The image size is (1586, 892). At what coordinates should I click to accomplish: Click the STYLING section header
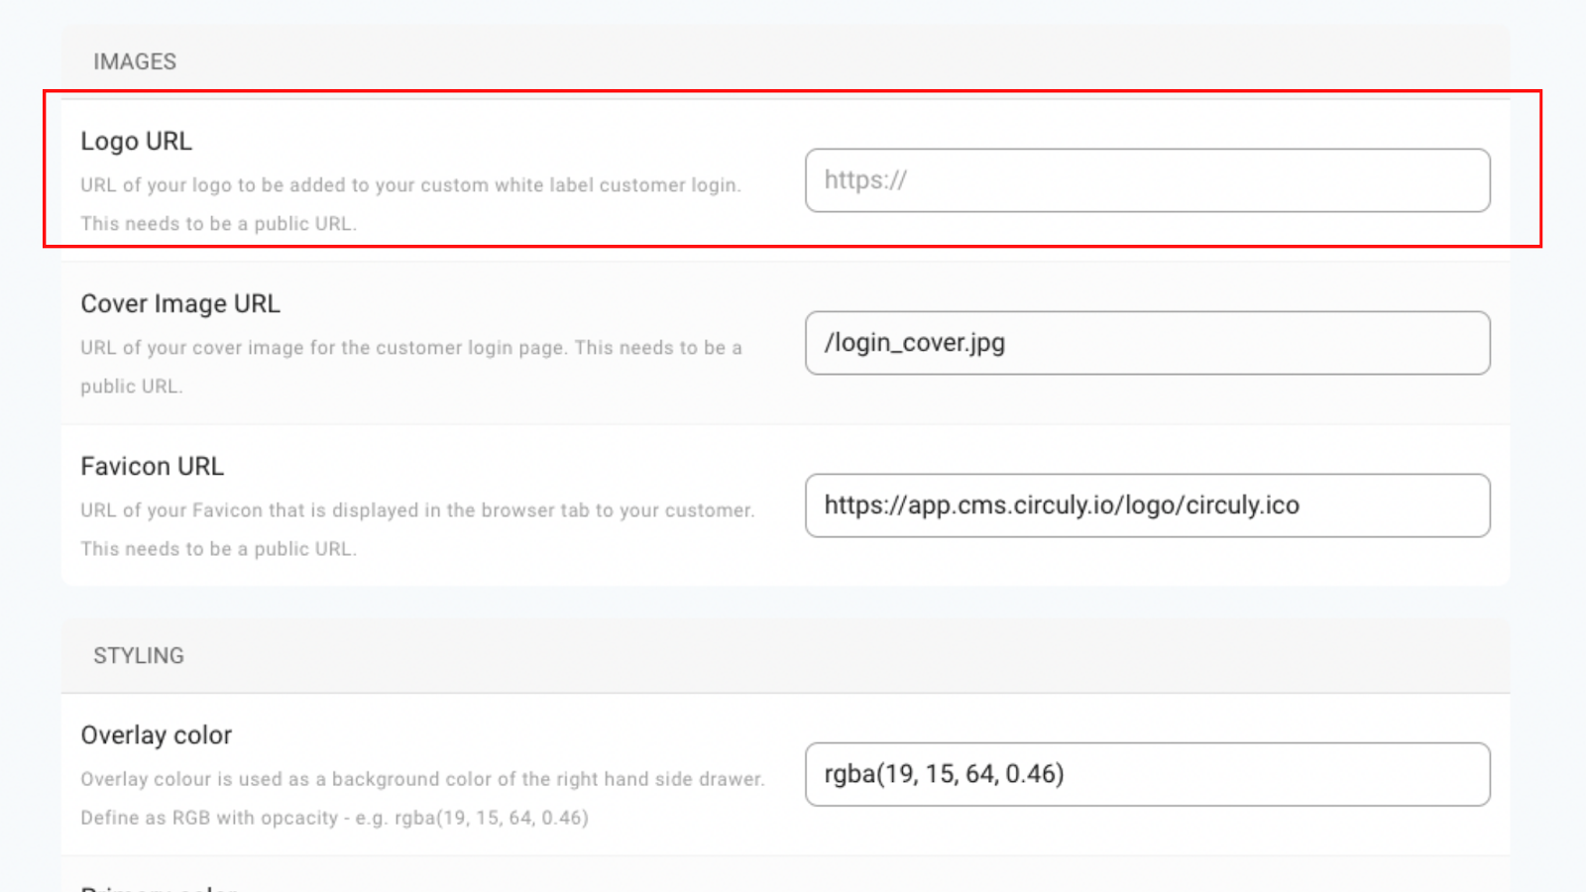(x=139, y=655)
